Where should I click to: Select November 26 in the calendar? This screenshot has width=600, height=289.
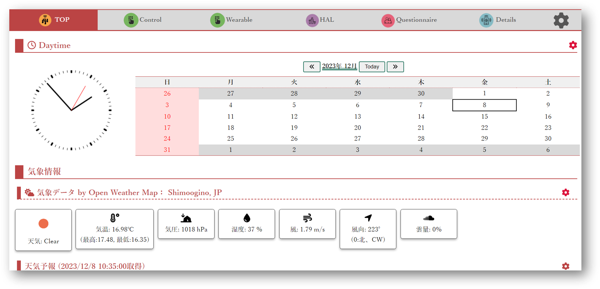167,93
